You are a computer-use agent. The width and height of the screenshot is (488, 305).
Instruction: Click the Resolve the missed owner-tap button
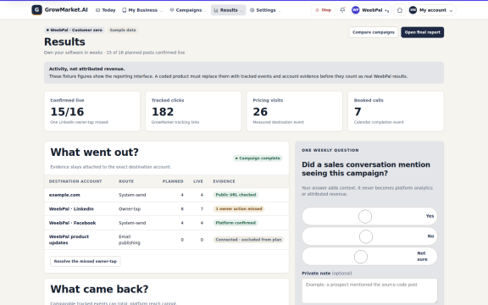[86, 261]
